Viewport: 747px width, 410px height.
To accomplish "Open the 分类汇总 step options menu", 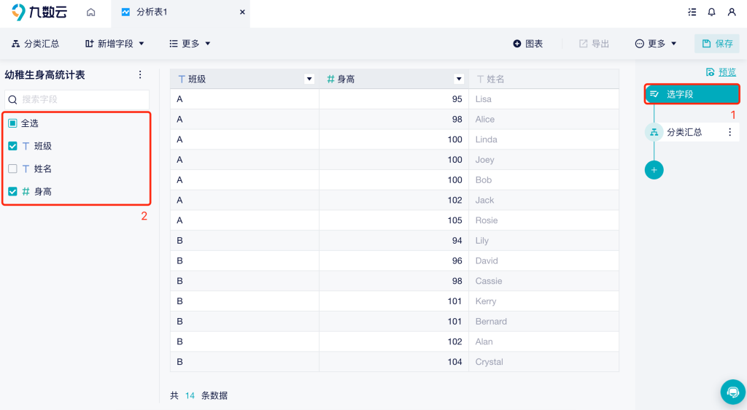I will [x=729, y=132].
